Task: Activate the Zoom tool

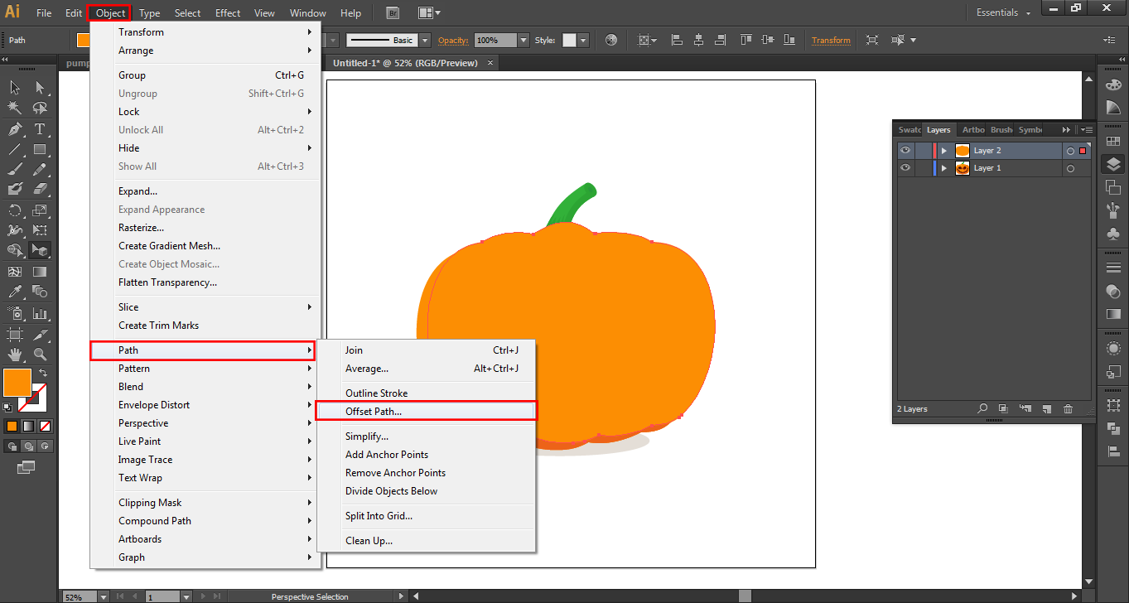Action: click(x=39, y=355)
